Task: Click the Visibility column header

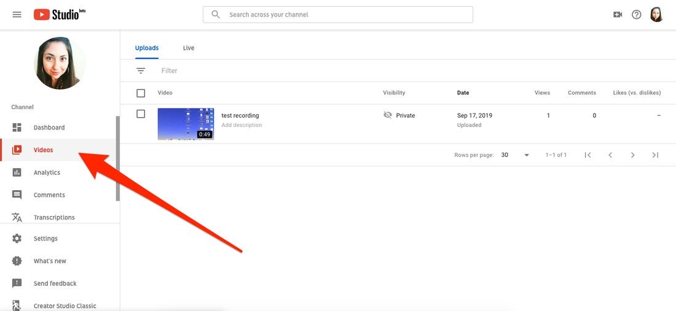Action: click(394, 93)
